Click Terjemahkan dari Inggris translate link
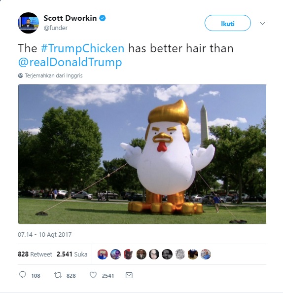This screenshot has width=283, height=293. (x=54, y=75)
